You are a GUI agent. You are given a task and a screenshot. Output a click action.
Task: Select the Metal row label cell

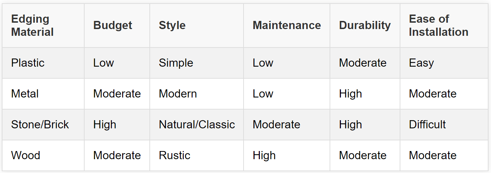25,94
